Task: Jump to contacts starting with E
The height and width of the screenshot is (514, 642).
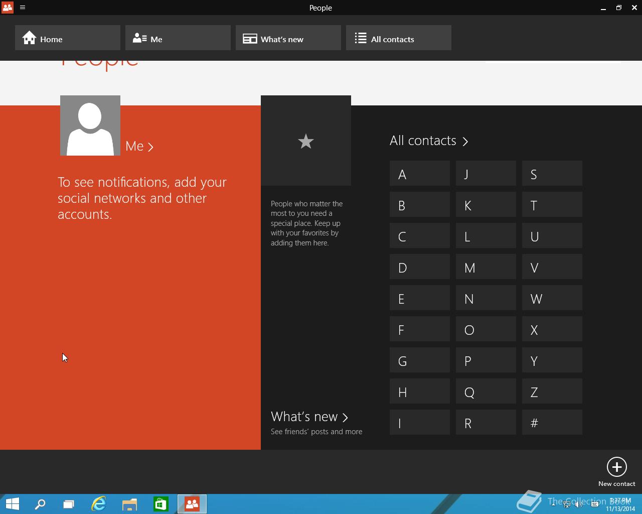Action: click(420, 298)
